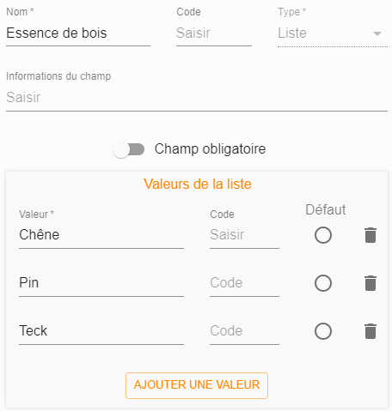392x411 pixels.
Task: Toggle the Champ obligatoire switch
Action: [x=129, y=149]
